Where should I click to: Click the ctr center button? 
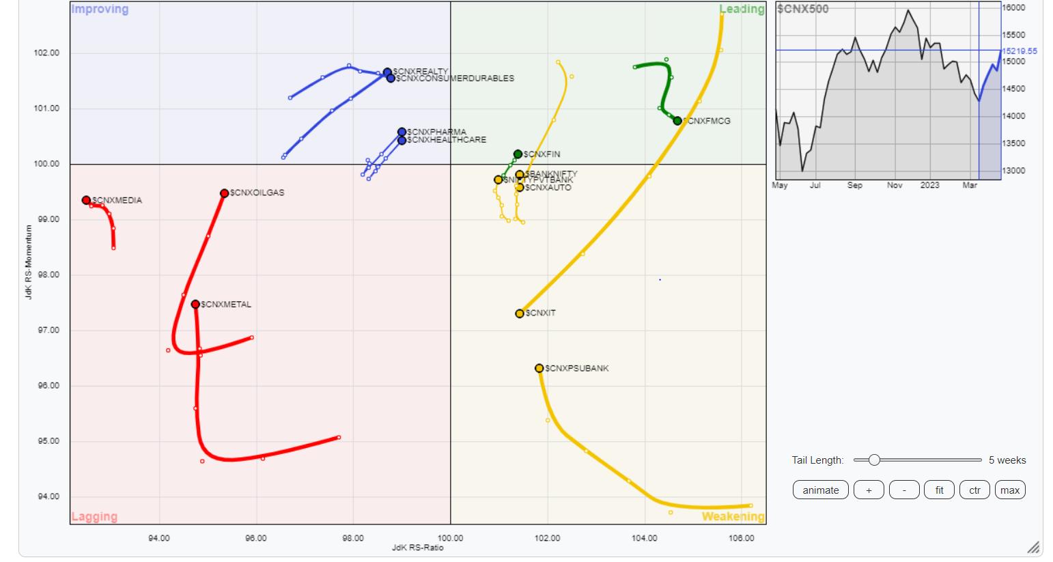click(974, 490)
